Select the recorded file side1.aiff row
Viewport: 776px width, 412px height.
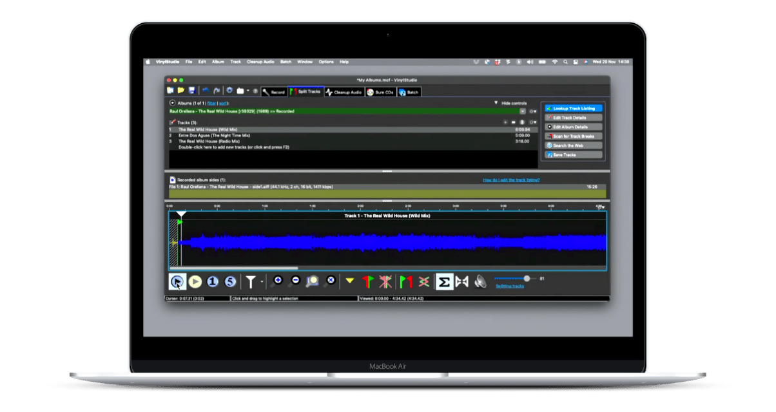pyautogui.click(x=387, y=187)
